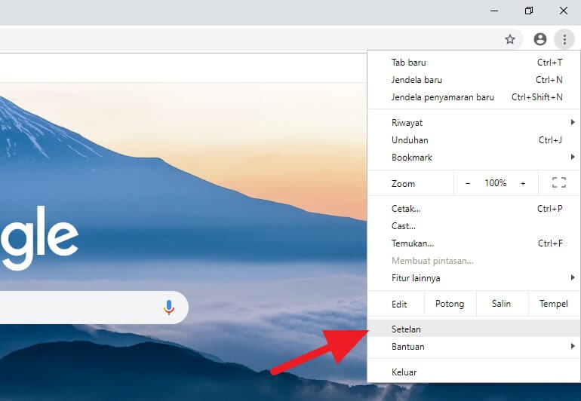Bookmark this page with the star icon
The height and width of the screenshot is (401, 581).
[x=510, y=39]
